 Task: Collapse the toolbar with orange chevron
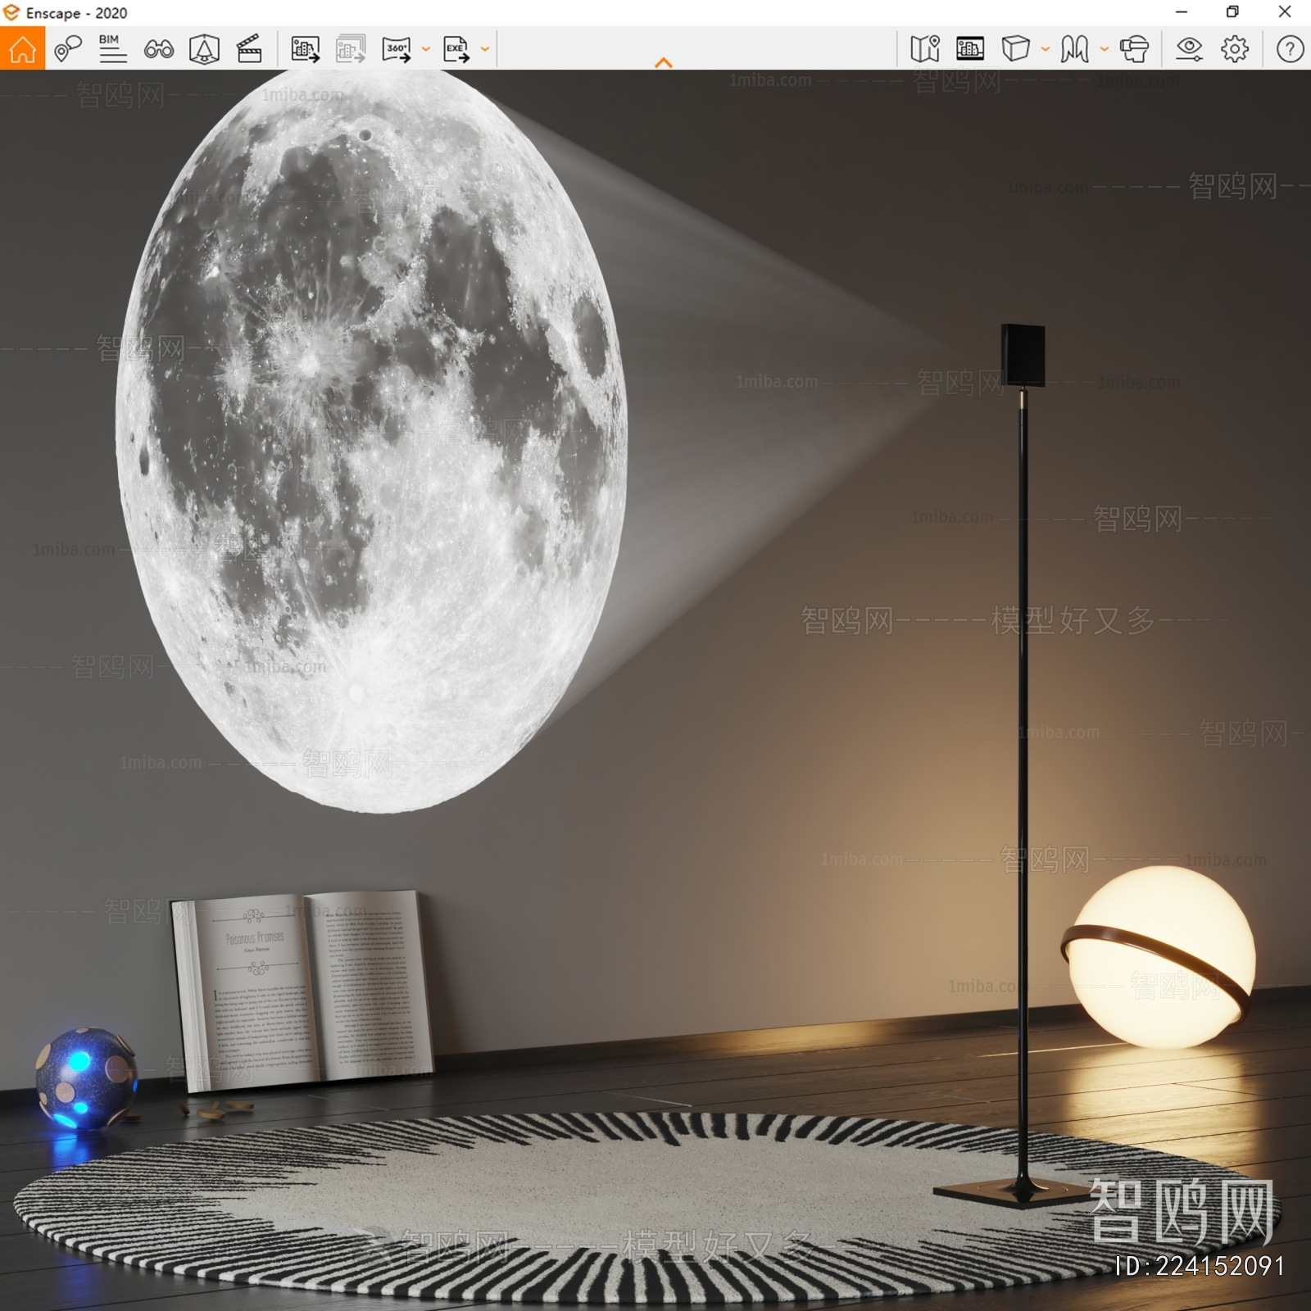[x=664, y=62]
